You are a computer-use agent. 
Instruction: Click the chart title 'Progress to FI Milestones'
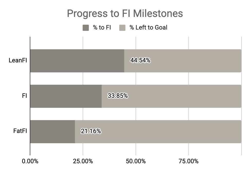[x=125, y=14]
